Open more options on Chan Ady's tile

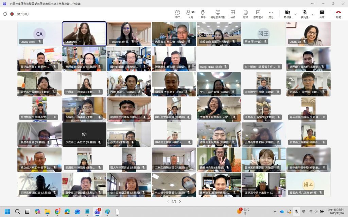(81, 42)
